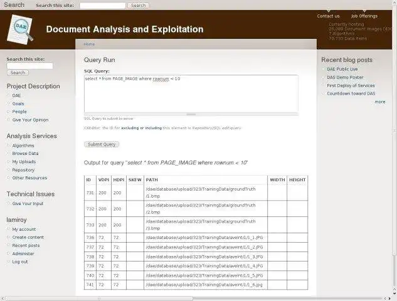Click the HDPI column header

pyautogui.click(x=119, y=180)
